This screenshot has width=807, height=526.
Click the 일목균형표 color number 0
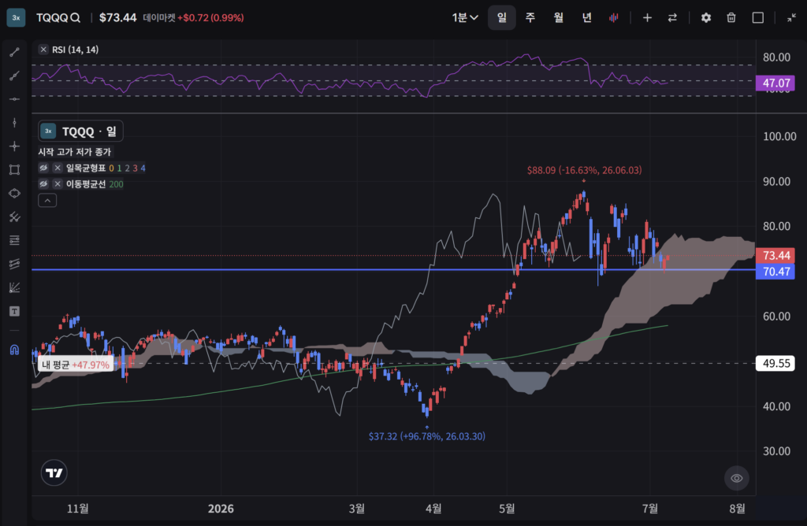click(111, 169)
